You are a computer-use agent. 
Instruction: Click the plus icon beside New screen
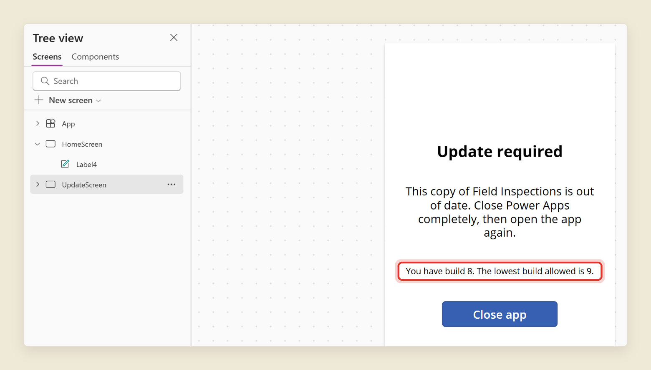pos(39,100)
